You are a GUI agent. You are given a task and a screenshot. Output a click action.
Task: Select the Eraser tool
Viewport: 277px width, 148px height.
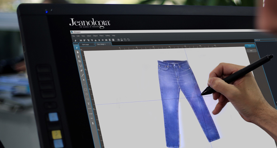pos(82,71)
